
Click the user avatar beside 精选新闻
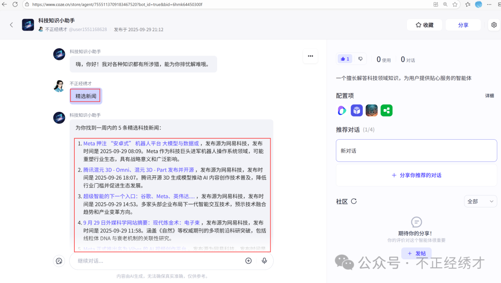[x=59, y=86]
